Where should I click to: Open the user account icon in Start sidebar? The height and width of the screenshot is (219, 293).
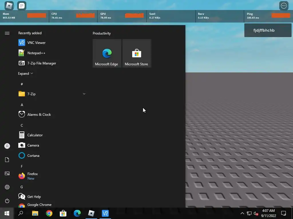point(7,146)
